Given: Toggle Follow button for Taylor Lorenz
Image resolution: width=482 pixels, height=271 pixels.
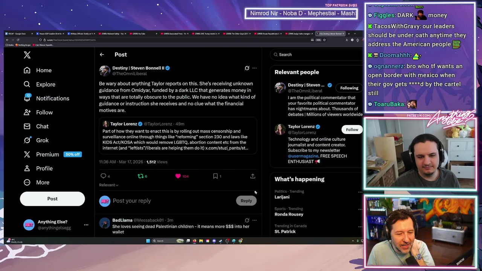Looking at the screenshot, I should pos(352,129).
